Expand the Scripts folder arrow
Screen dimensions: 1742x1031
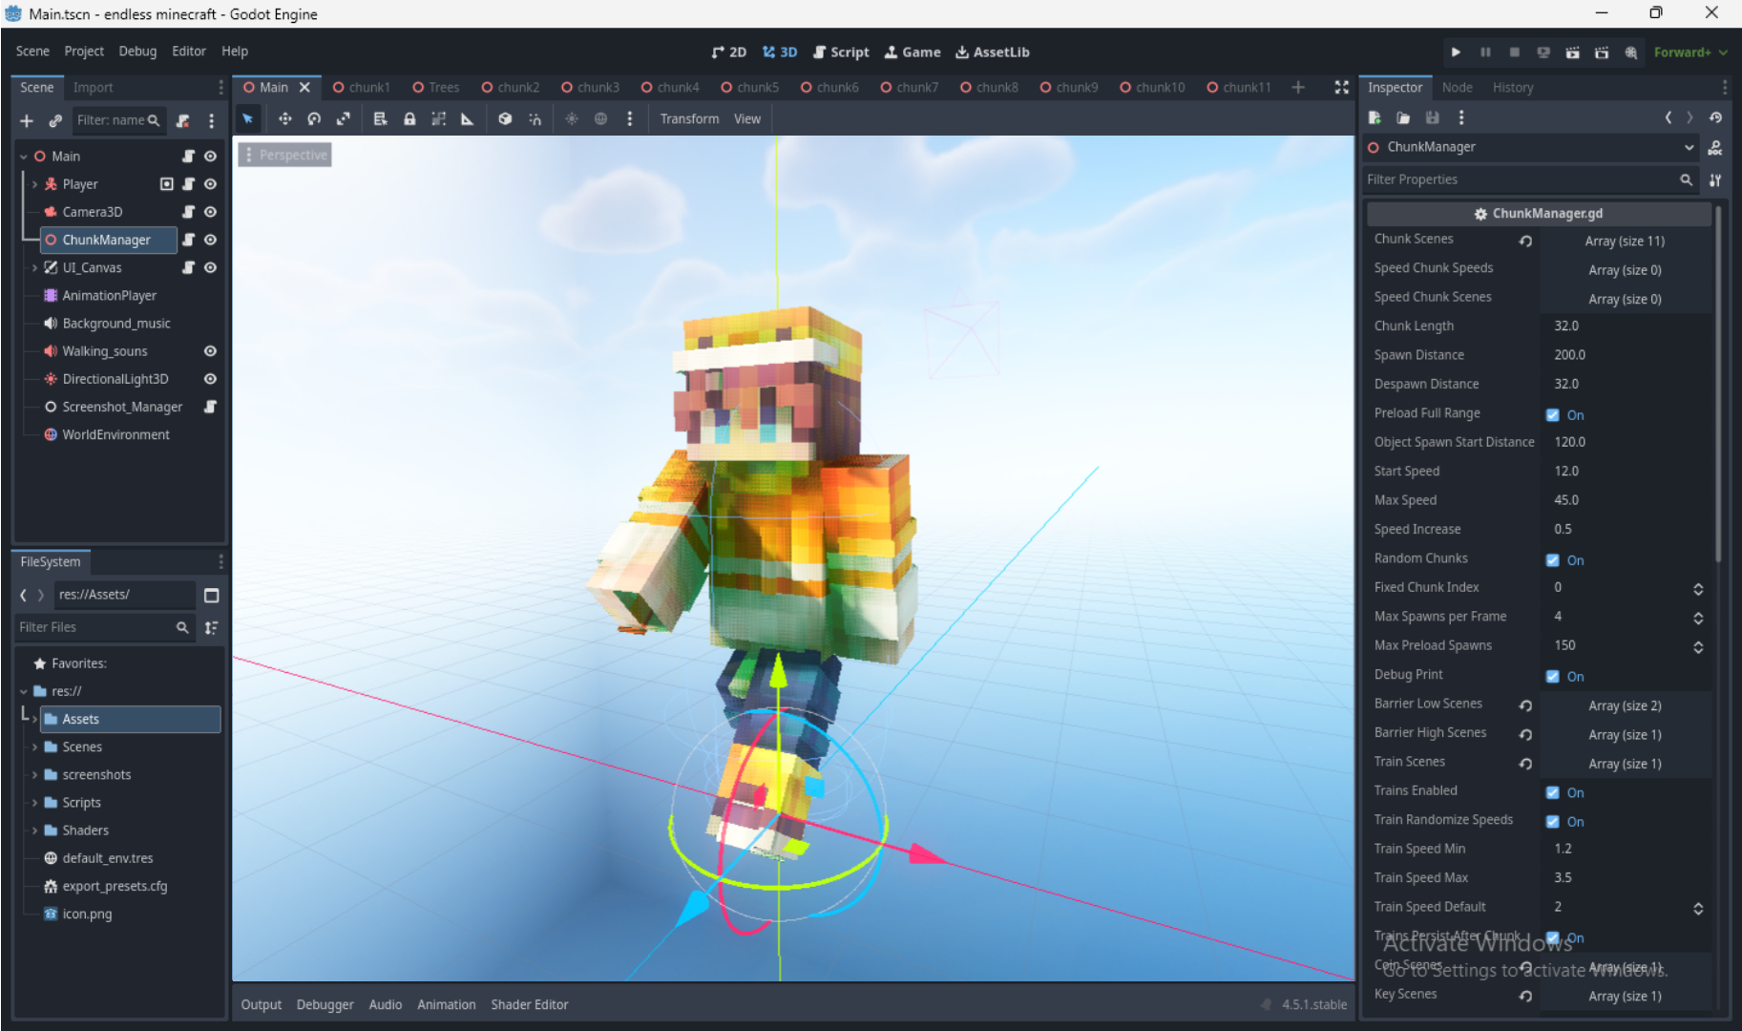click(x=34, y=803)
